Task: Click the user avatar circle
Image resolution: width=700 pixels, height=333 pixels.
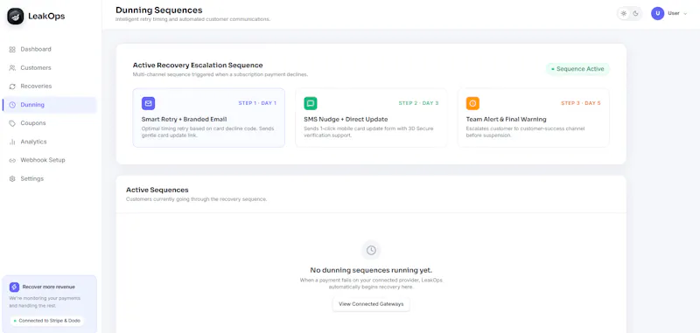Action: [658, 13]
